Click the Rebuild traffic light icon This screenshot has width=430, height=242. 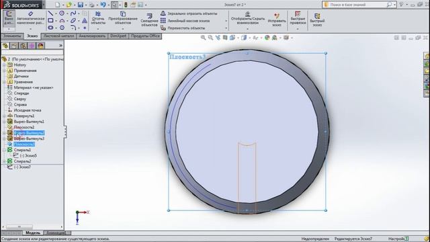[126, 5]
